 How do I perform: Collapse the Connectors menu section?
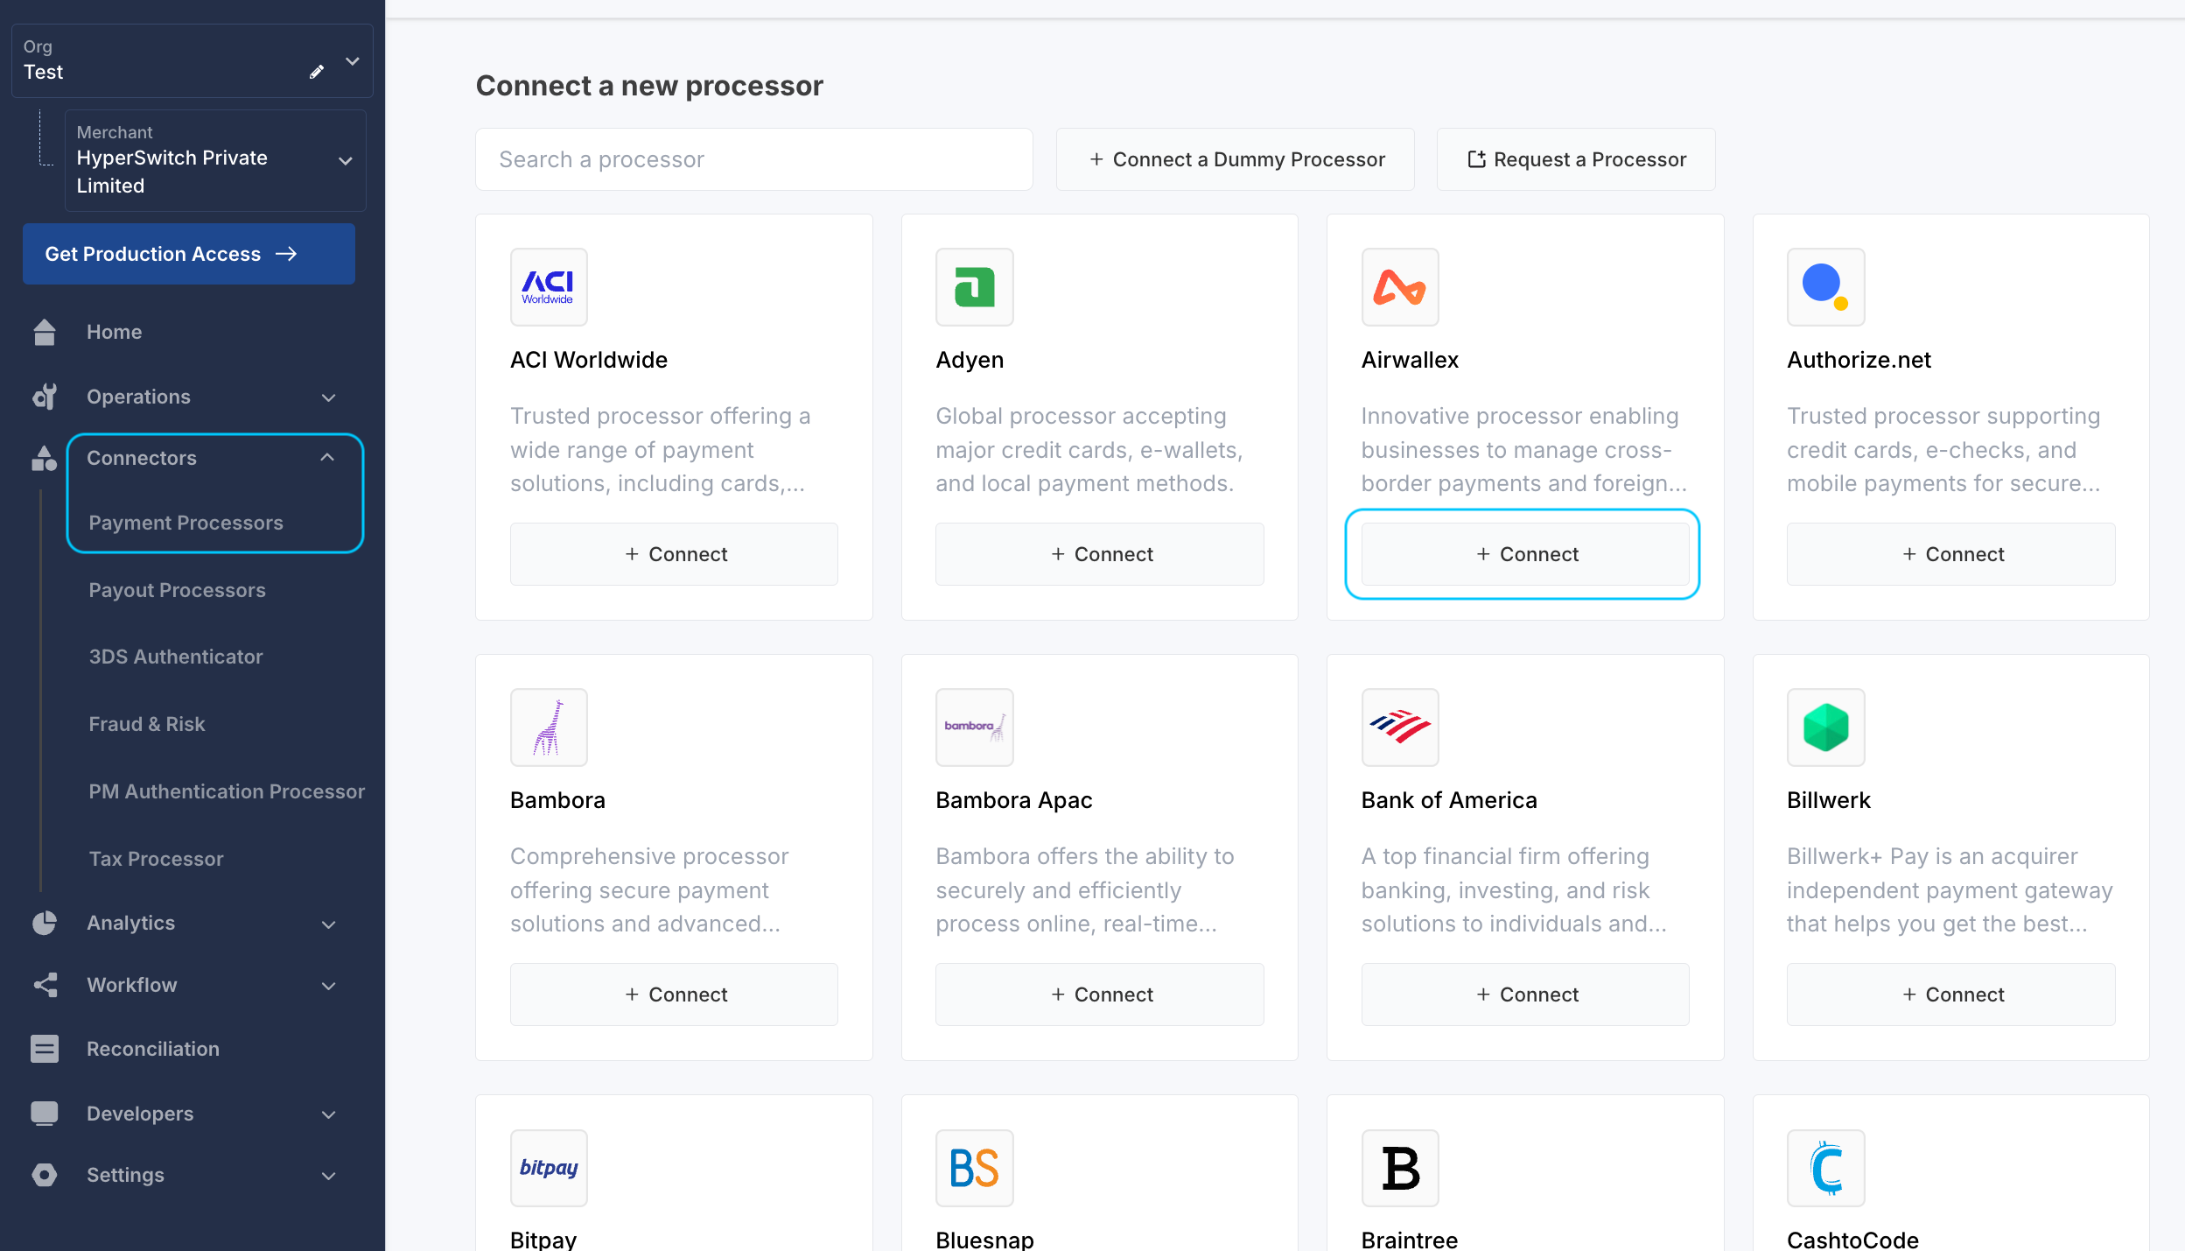[x=327, y=458]
